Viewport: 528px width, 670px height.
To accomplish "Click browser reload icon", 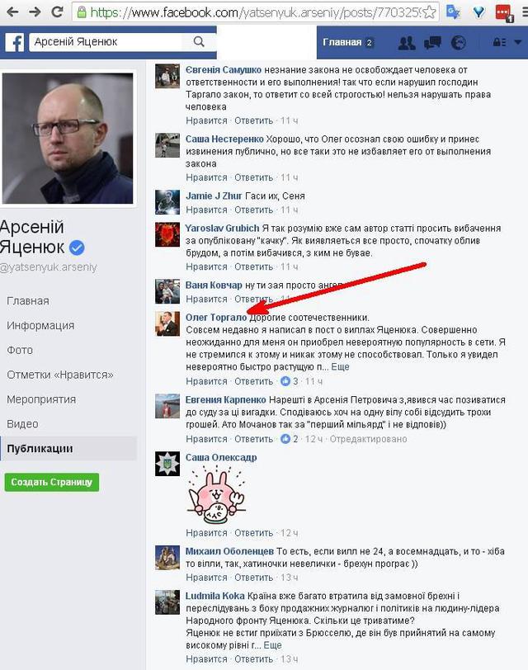I will coord(57,12).
